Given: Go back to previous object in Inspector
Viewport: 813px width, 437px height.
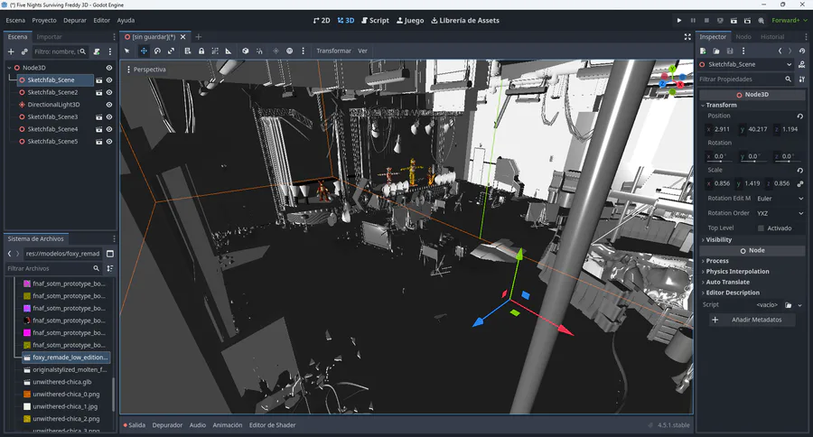Looking at the screenshot, I should (780, 51).
